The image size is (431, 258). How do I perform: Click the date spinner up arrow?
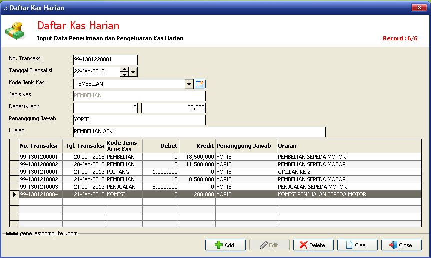click(124, 70)
